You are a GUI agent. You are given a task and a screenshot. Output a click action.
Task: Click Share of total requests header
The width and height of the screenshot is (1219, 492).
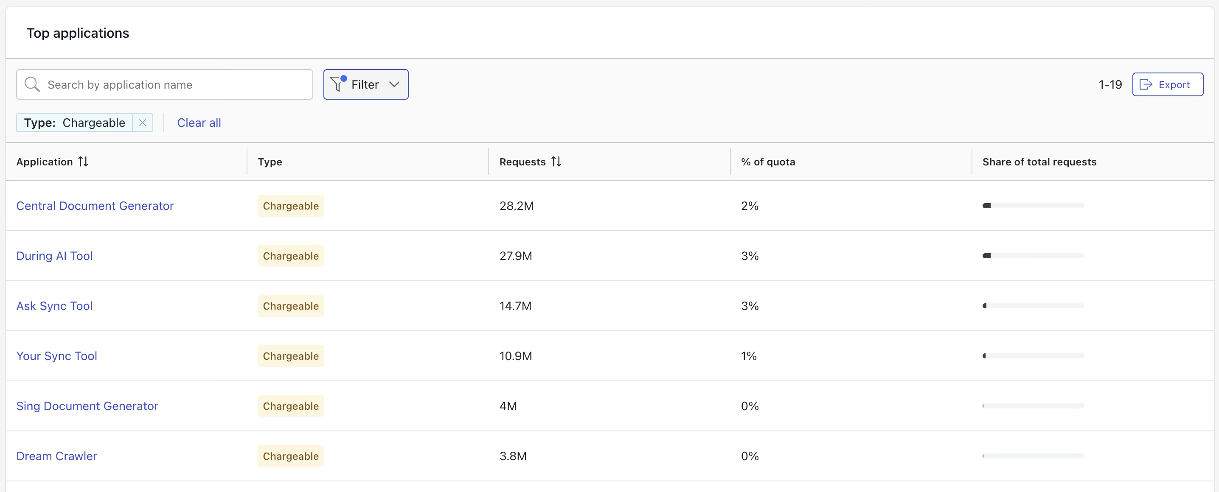click(1039, 162)
